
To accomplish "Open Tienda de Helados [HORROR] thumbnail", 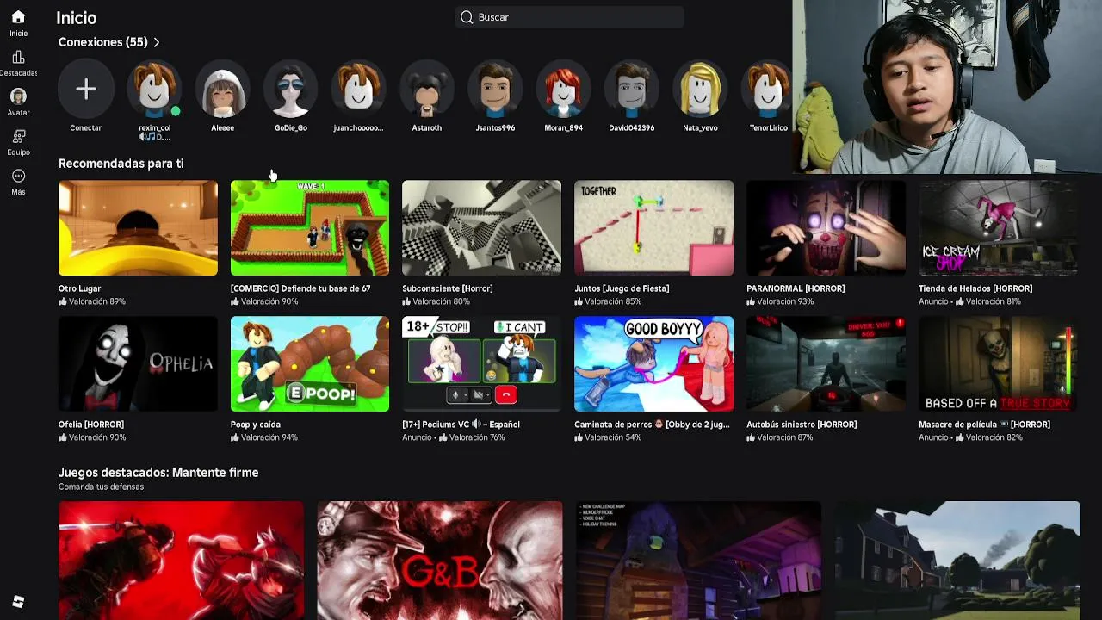I will coord(998,228).
